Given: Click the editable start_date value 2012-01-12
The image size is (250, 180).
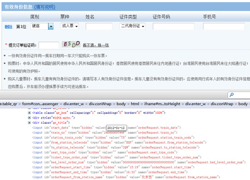Looking at the screenshot, I should point(116,128).
